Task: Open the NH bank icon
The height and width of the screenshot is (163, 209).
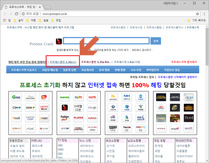Action: pyautogui.click(x=127, y=97)
